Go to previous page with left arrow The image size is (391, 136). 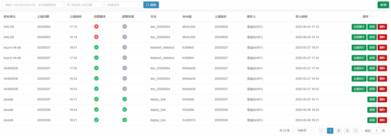click(x=322, y=131)
